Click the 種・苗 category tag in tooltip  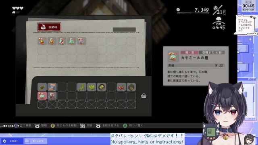coord(189,52)
